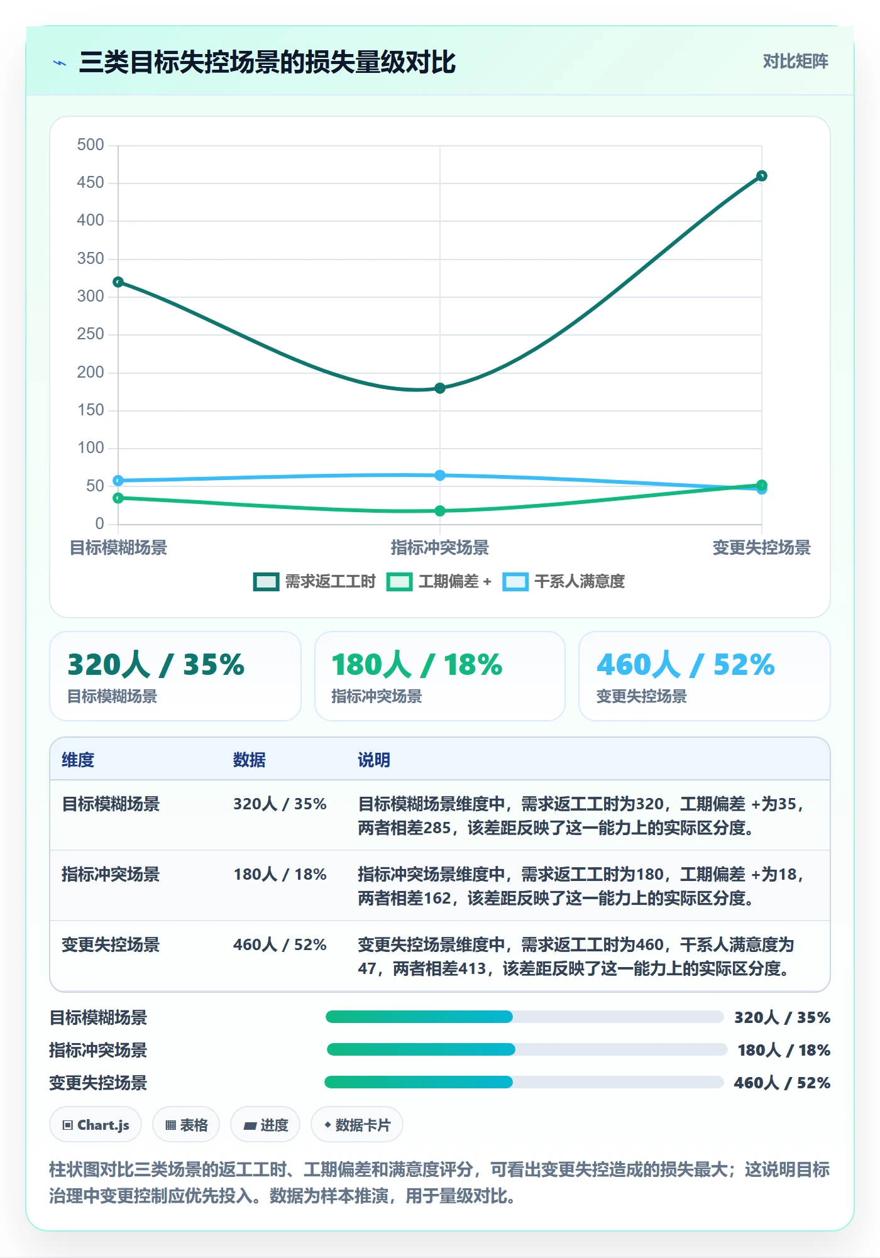Viewport: 880px width, 1258px height.
Task: Click the lightning icon beside the title
Action: [x=60, y=63]
